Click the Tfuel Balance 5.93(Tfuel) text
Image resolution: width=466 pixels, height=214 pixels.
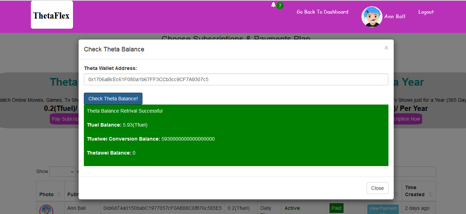(x=117, y=125)
